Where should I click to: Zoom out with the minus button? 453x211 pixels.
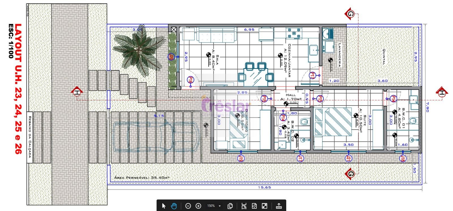click(x=188, y=206)
